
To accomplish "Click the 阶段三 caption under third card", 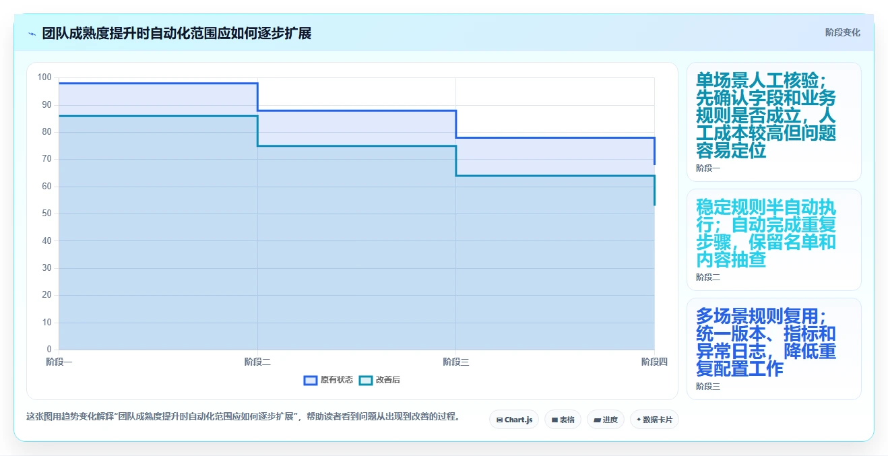I will click(x=708, y=387).
